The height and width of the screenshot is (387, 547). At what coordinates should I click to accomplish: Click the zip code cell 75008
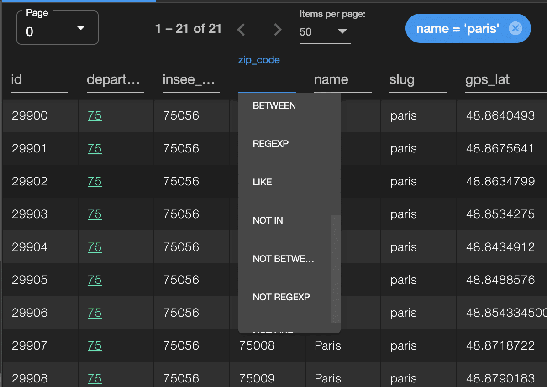pos(257,345)
